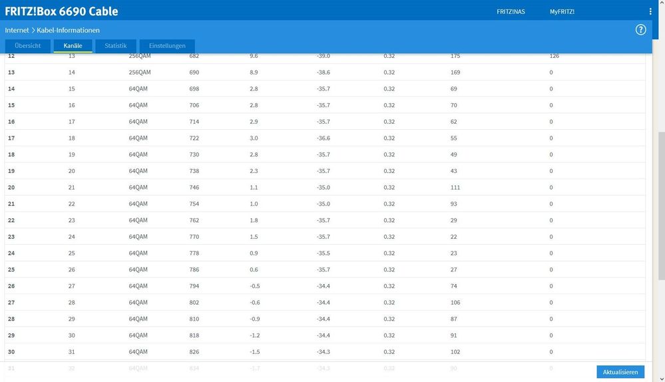This screenshot has width=665, height=382.
Task: Open the Statistik tab
Action: pyautogui.click(x=115, y=46)
